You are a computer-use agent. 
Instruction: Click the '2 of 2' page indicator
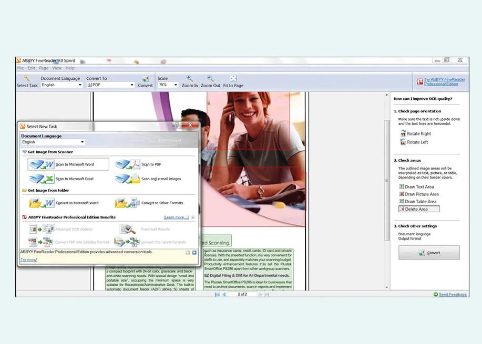click(x=242, y=294)
